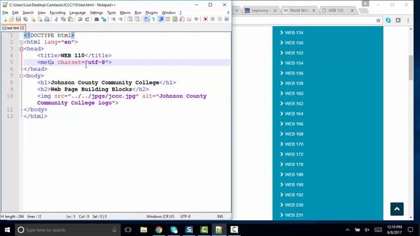Open the WEB 162 course link
This screenshot has height=236, width=420.
click(294, 104)
